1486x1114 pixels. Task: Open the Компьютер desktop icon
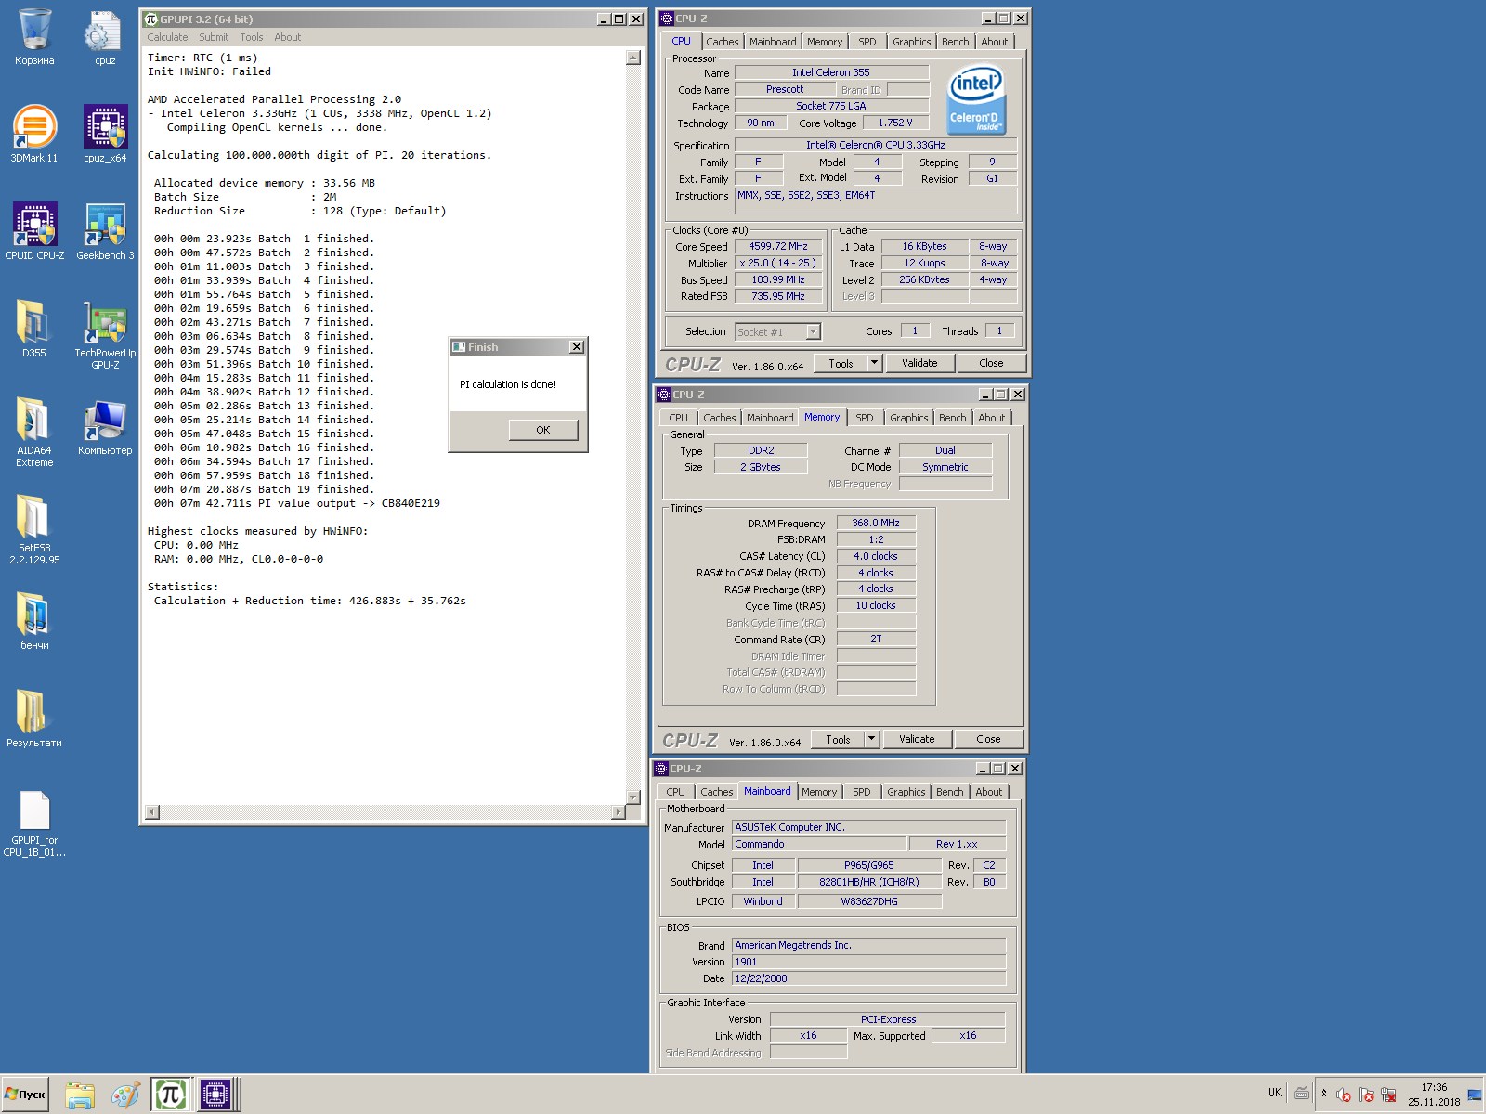click(105, 427)
